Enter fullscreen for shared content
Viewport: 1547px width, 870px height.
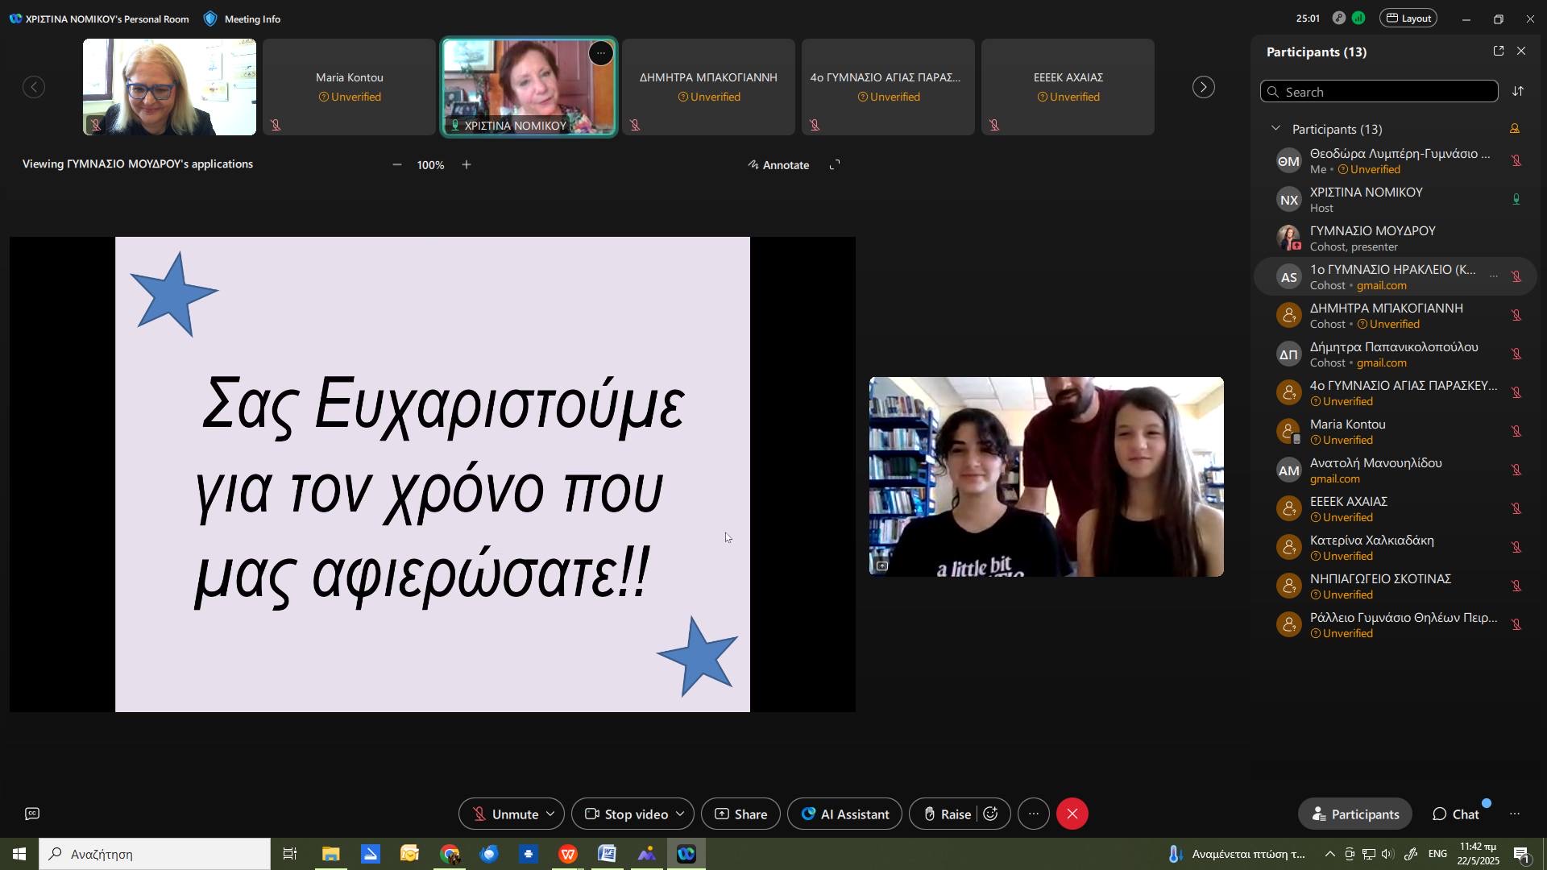(x=836, y=165)
